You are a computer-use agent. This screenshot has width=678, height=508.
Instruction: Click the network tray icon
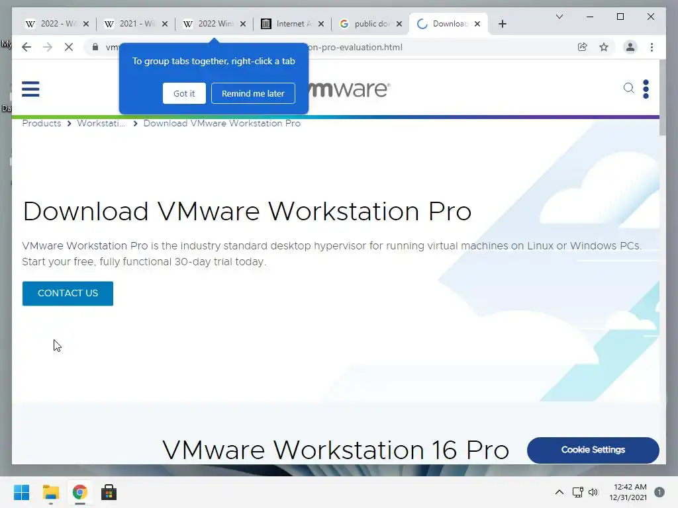tap(577, 492)
